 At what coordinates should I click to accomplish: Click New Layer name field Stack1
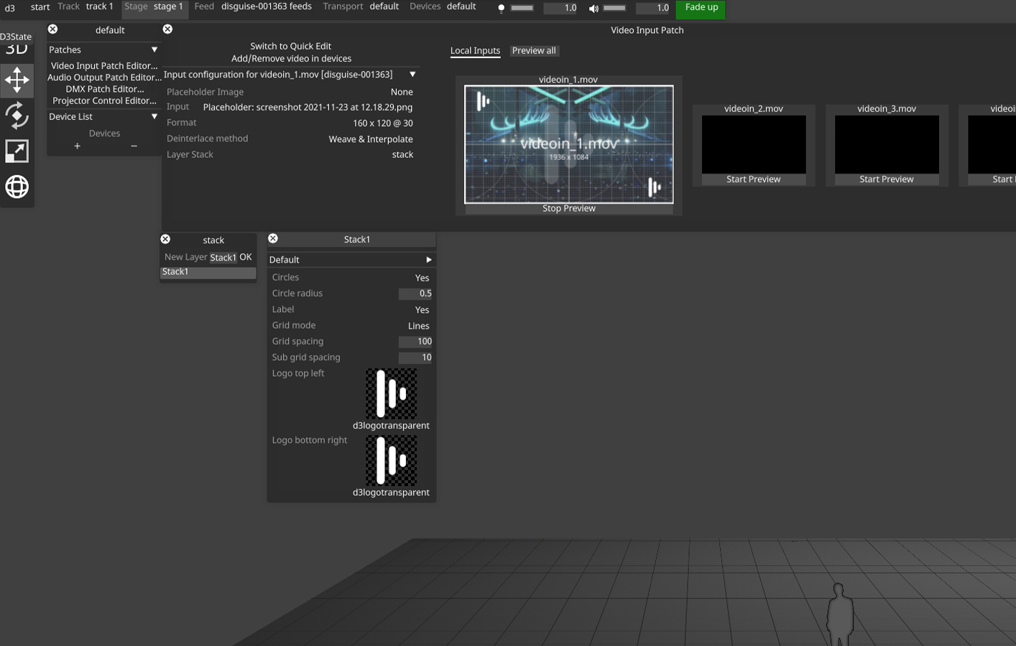point(223,258)
